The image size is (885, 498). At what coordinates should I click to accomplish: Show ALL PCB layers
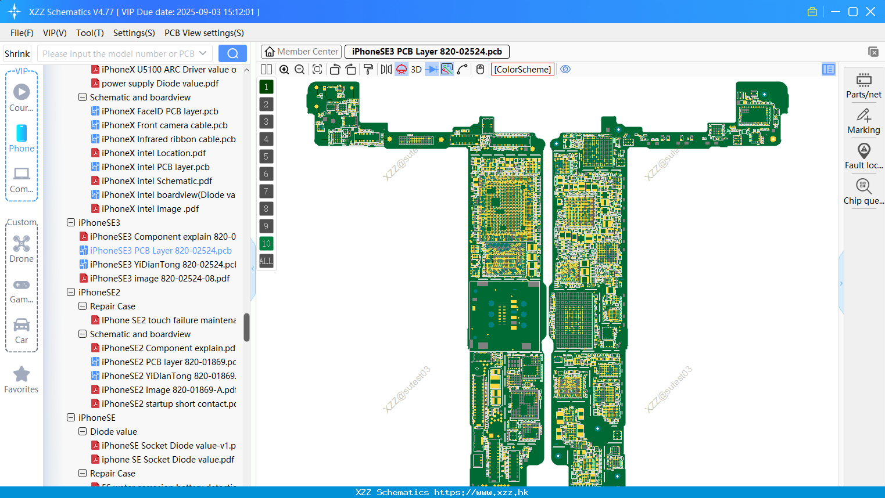tap(266, 261)
